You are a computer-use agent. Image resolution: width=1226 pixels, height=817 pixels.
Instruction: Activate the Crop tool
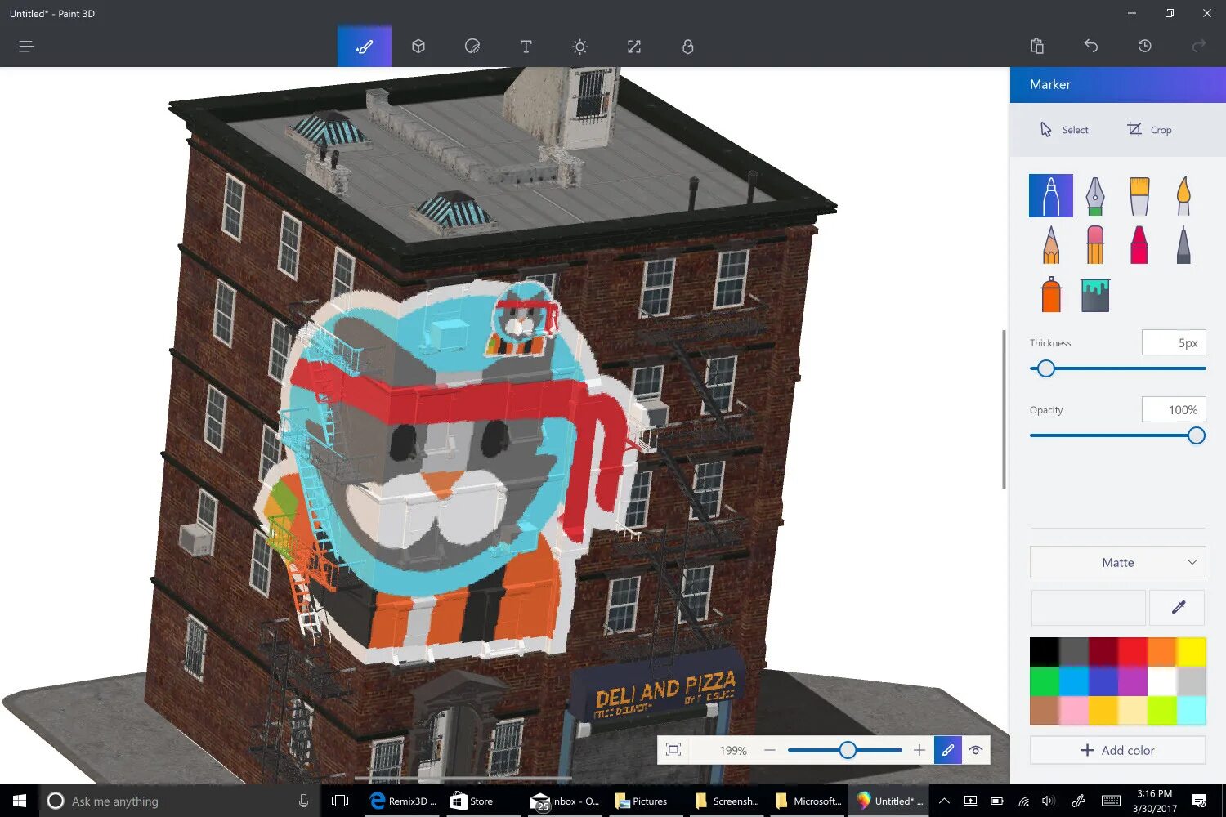1149,129
